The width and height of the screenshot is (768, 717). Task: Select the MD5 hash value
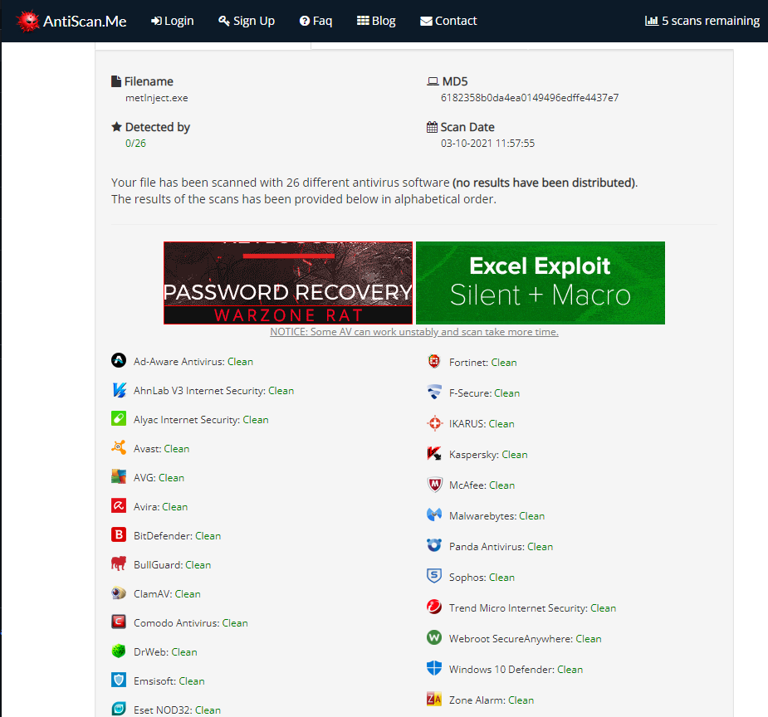point(530,98)
